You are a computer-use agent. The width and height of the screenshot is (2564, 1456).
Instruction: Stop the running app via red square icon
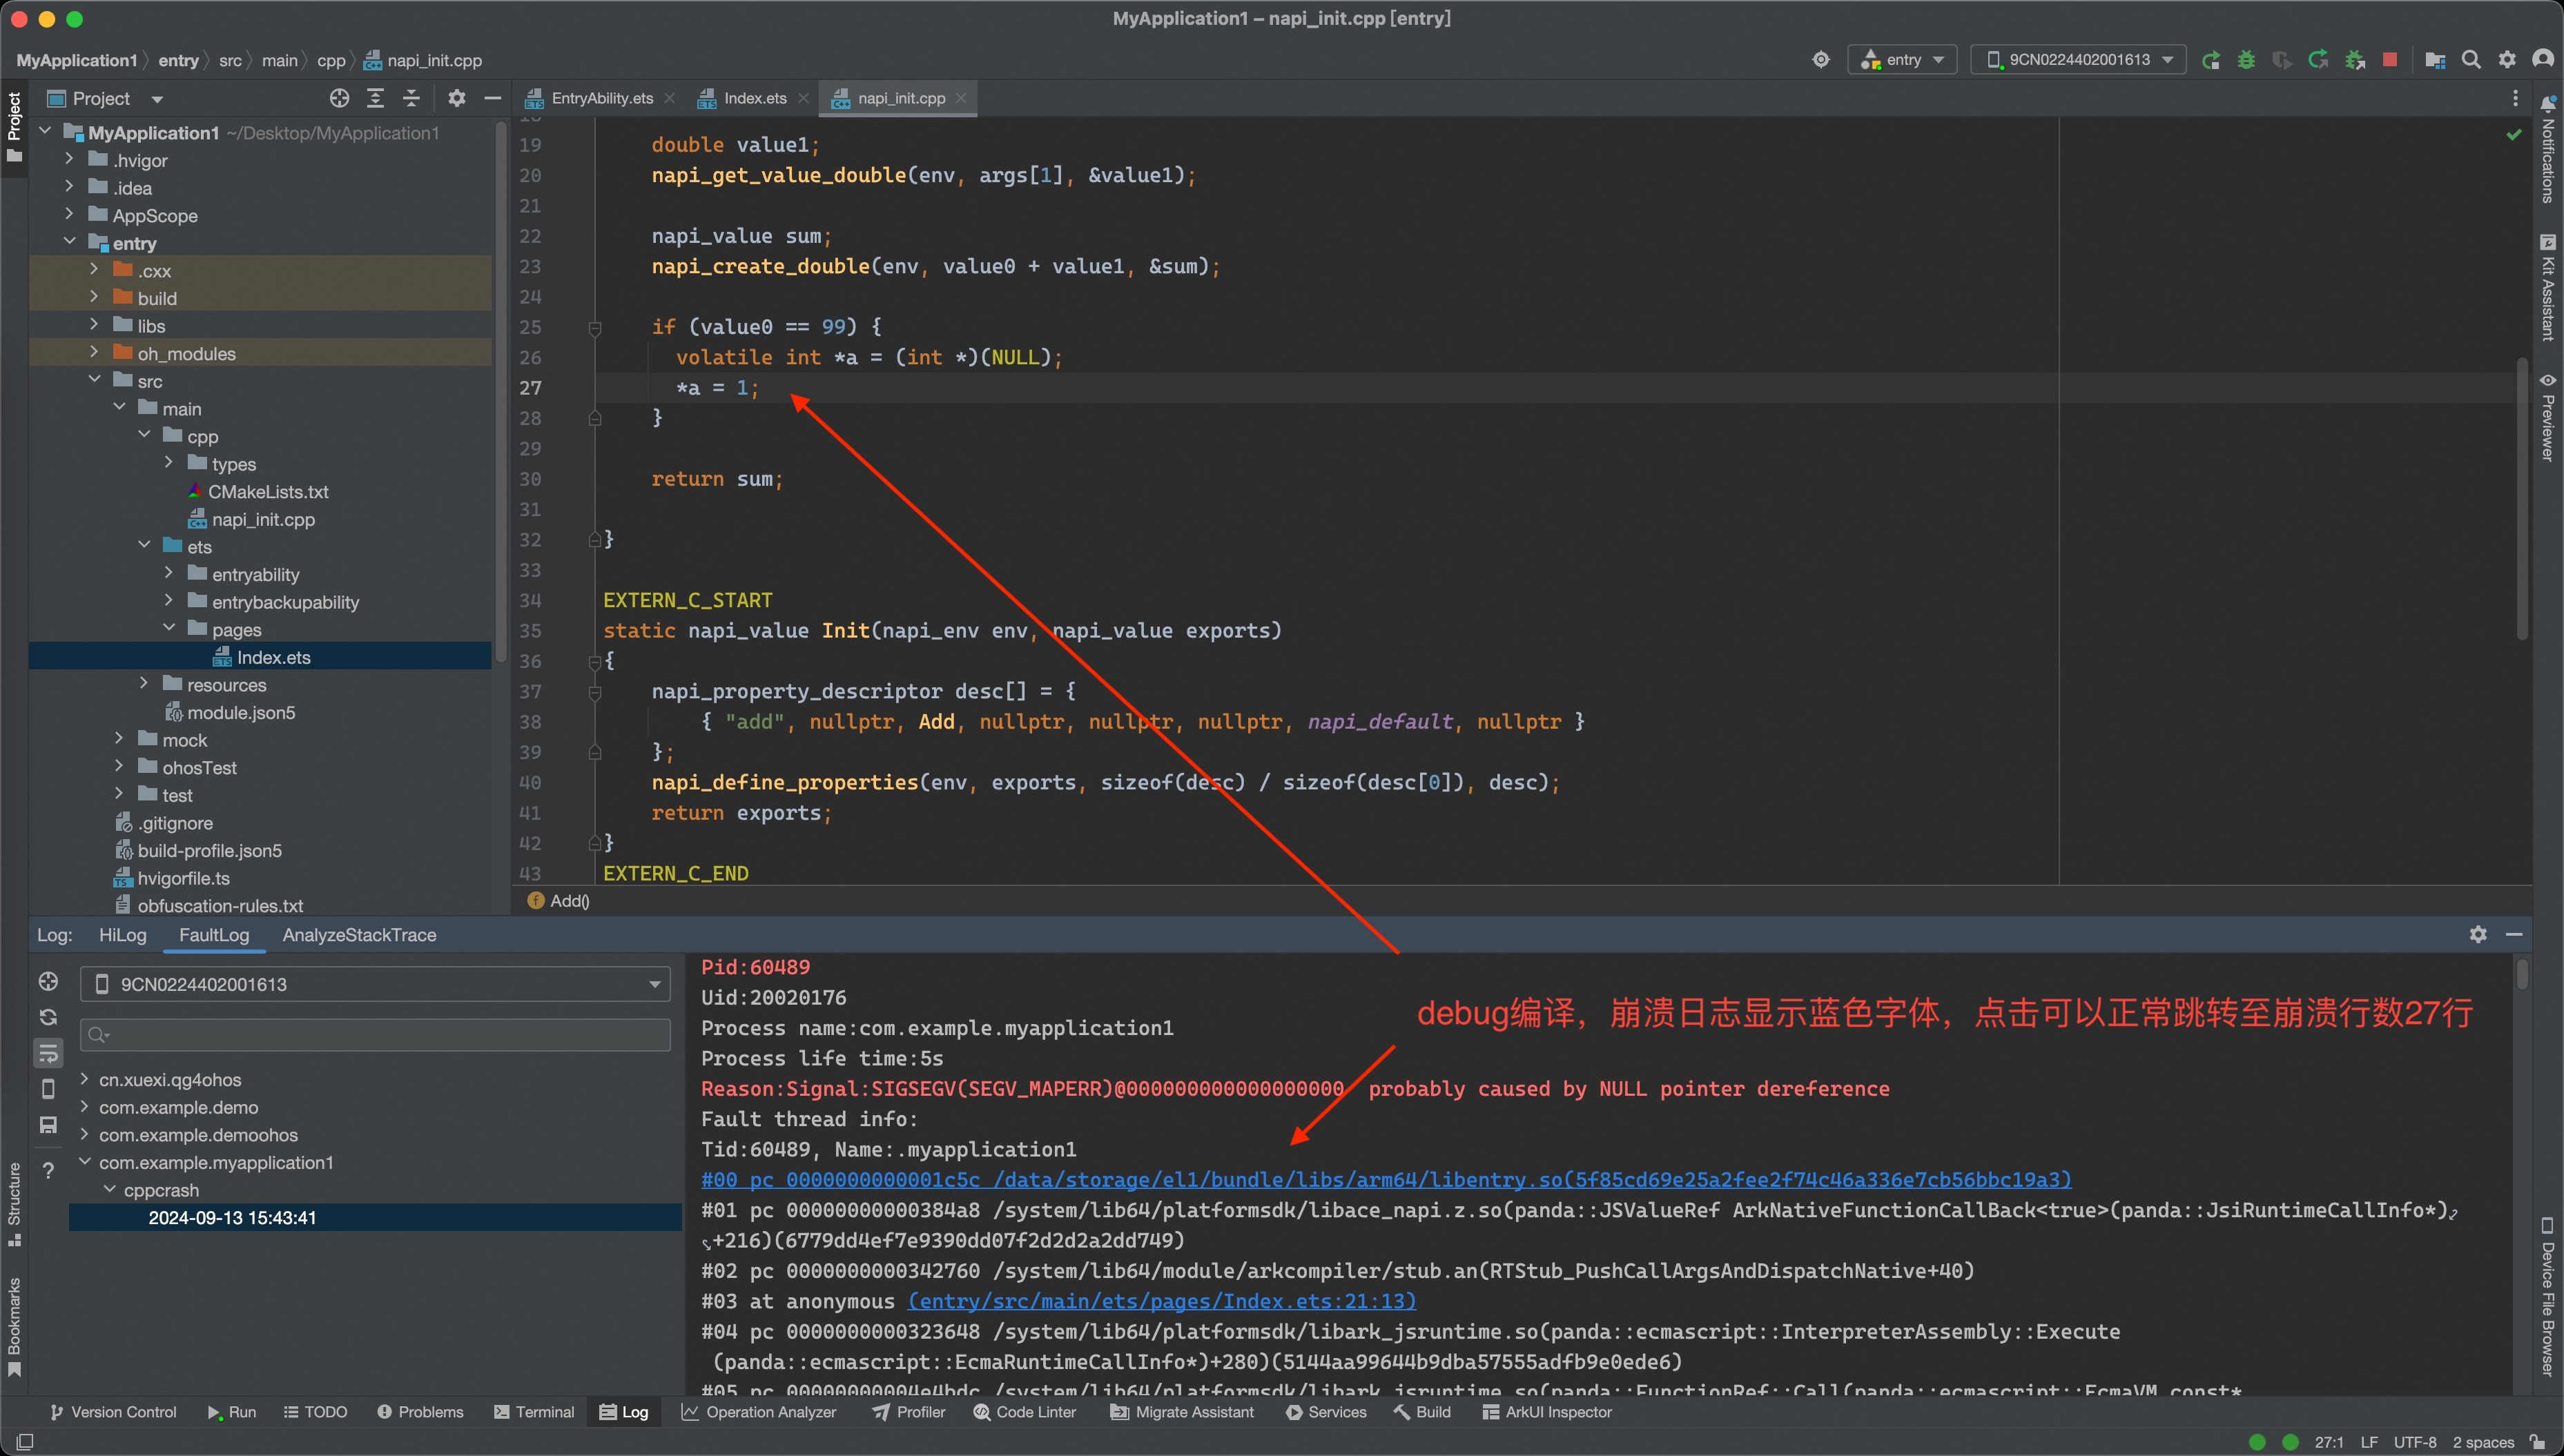coord(2390,60)
